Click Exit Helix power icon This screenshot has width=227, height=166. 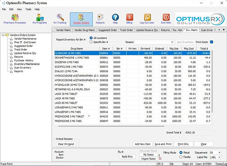point(166,17)
